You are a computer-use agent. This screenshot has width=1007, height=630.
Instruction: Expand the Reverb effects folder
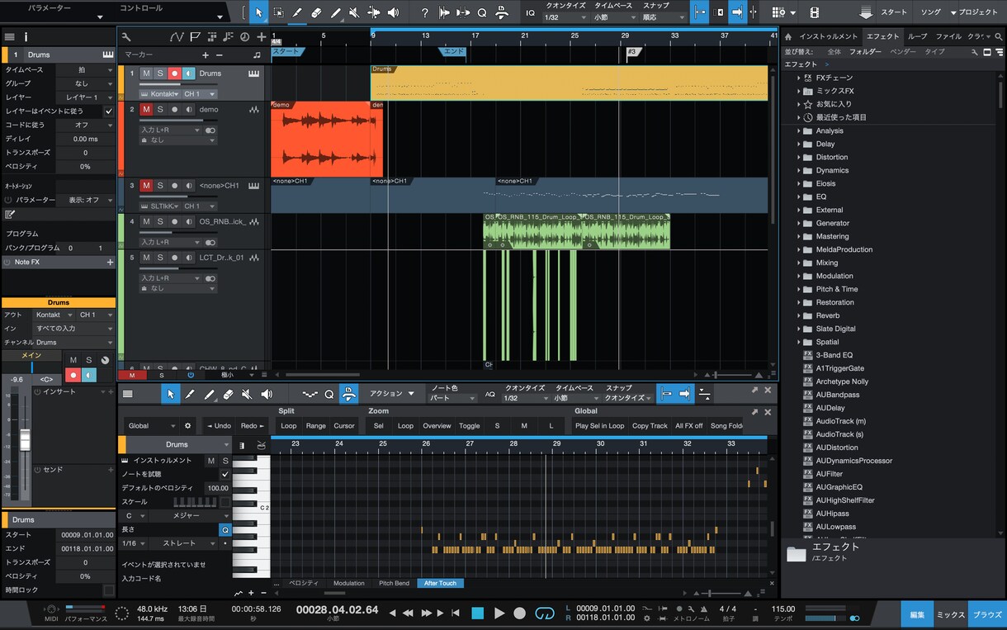pos(799,315)
